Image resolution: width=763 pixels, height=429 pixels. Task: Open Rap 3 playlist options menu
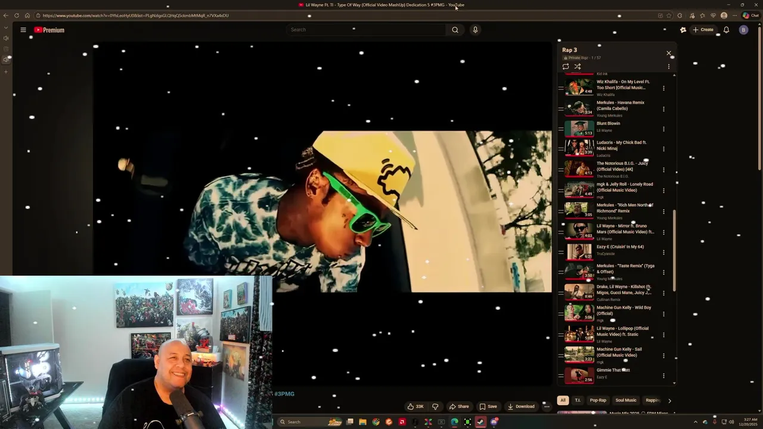669,67
